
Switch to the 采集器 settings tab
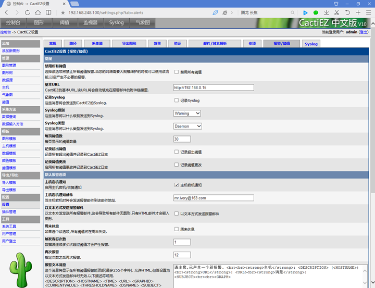(x=97, y=44)
